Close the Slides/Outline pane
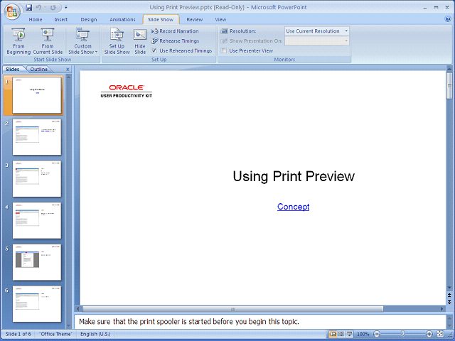 [x=68, y=70]
